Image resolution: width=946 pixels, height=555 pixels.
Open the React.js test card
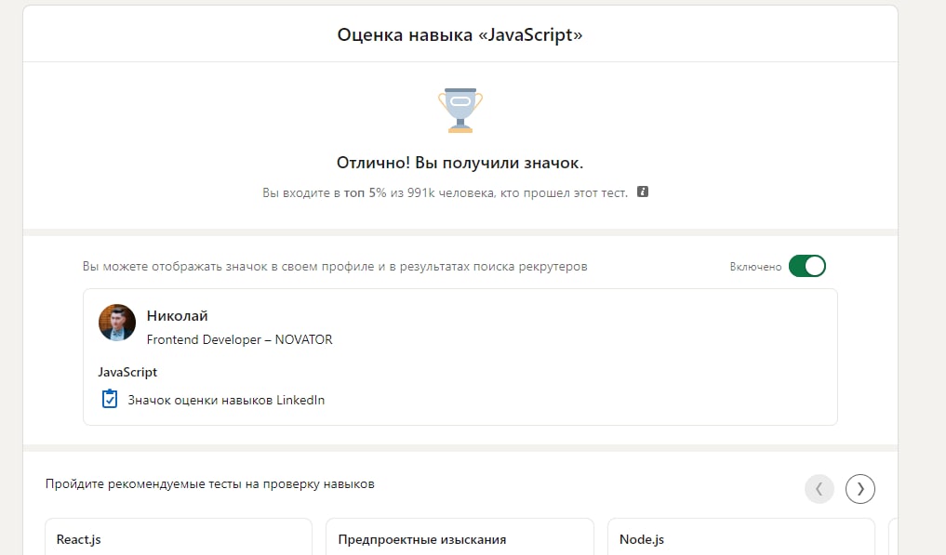(179, 536)
